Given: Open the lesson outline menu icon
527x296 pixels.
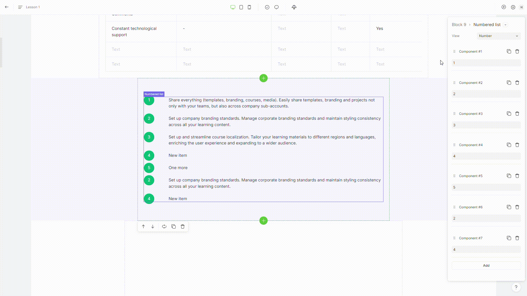Looking at the screenshot, I should coord(20,7).
